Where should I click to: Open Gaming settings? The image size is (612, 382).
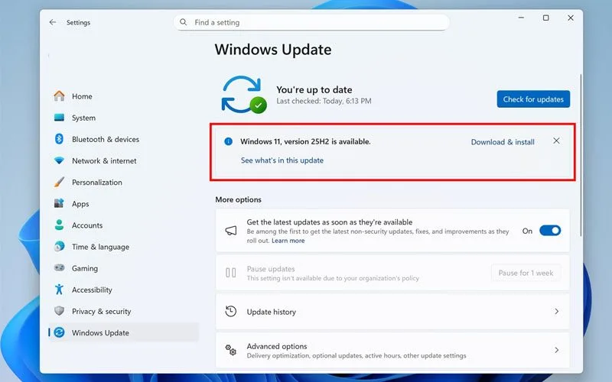point(124,268)
